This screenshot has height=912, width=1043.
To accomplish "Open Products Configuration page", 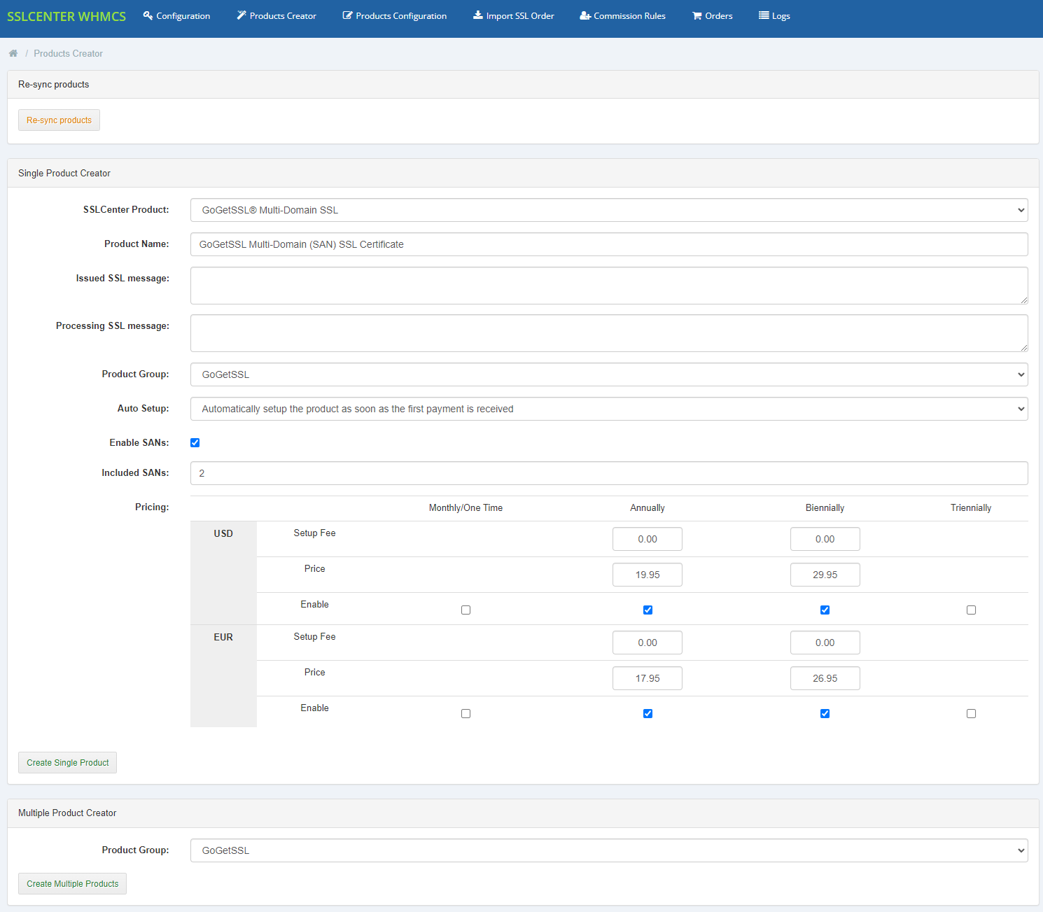I will tap(395, 15).
